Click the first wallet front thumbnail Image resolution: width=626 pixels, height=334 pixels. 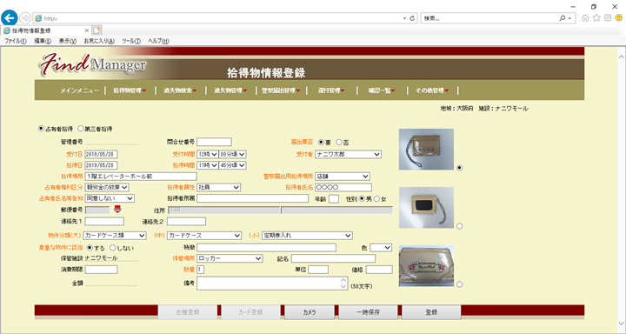(426, 149)
